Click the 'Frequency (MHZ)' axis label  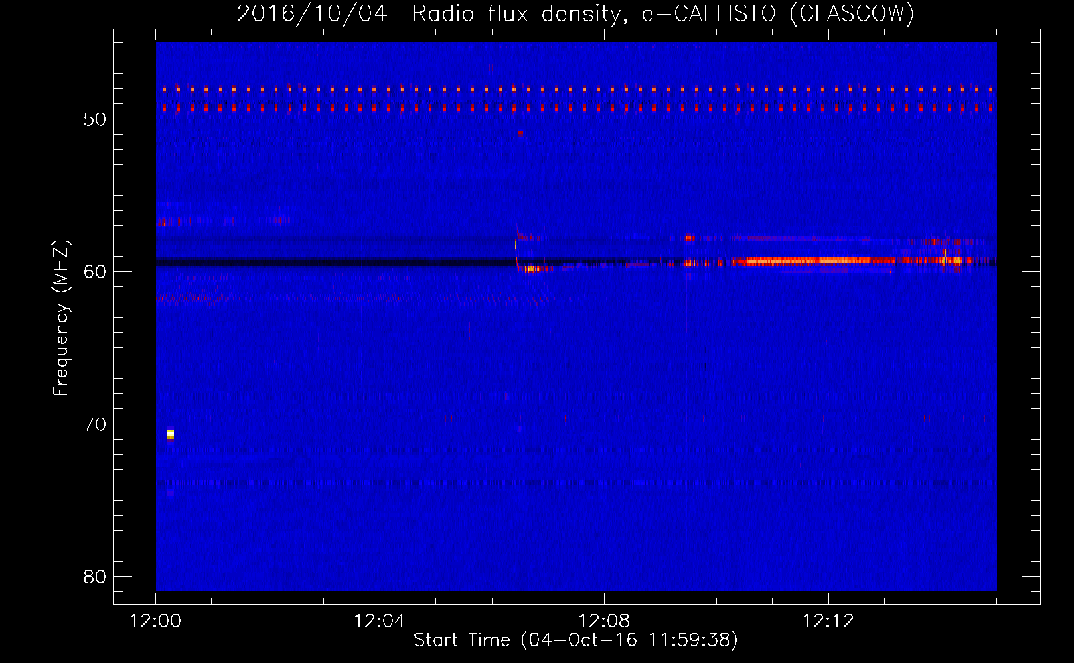[x=60, y=318]
